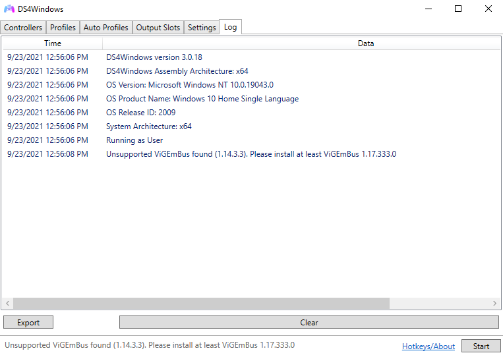Click the horizontal scrollbar right arrow
The height and width of the screenshot is (355, 503).
494,303
